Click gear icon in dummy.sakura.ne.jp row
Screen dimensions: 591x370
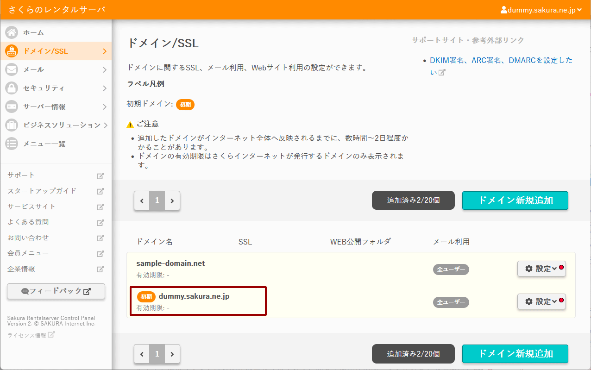coord(529,301)
